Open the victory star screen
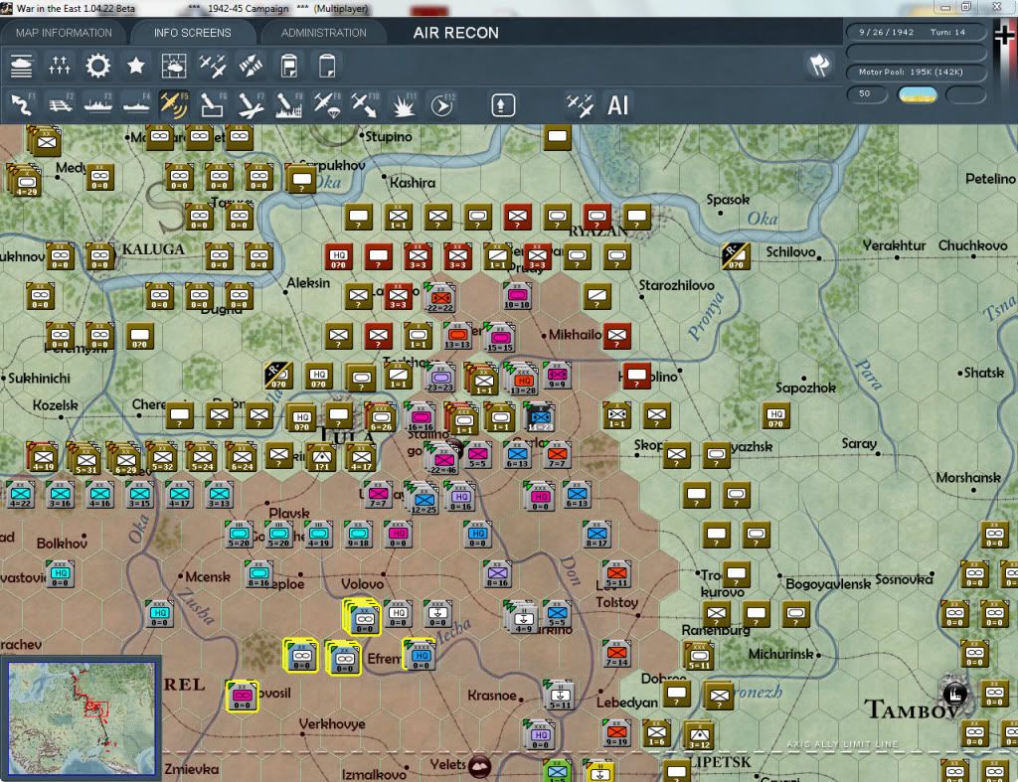The height and width of the screenshot is (782, 1018). [135, 67]
